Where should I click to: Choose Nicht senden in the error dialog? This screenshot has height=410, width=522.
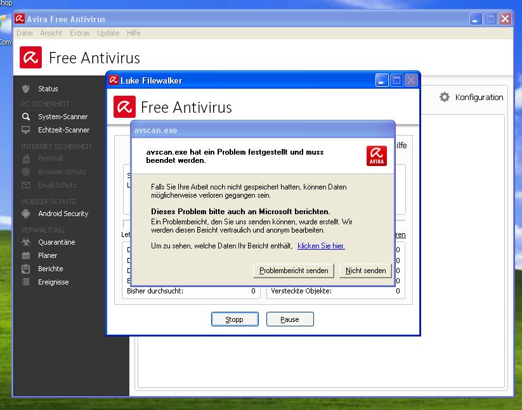pyautogui.click(x=365, y=271)
